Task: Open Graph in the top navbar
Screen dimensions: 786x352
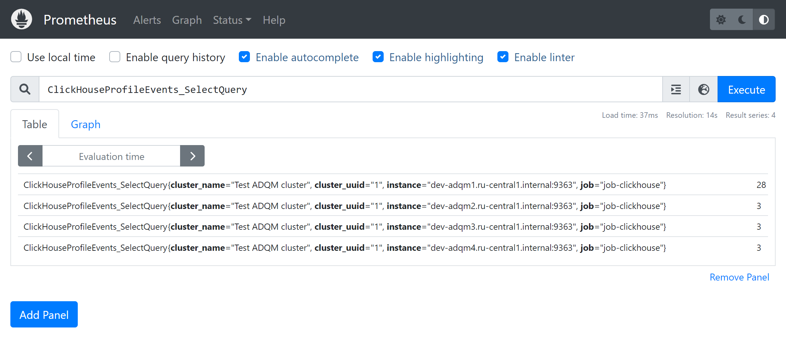Action: [x=187, y=20]
